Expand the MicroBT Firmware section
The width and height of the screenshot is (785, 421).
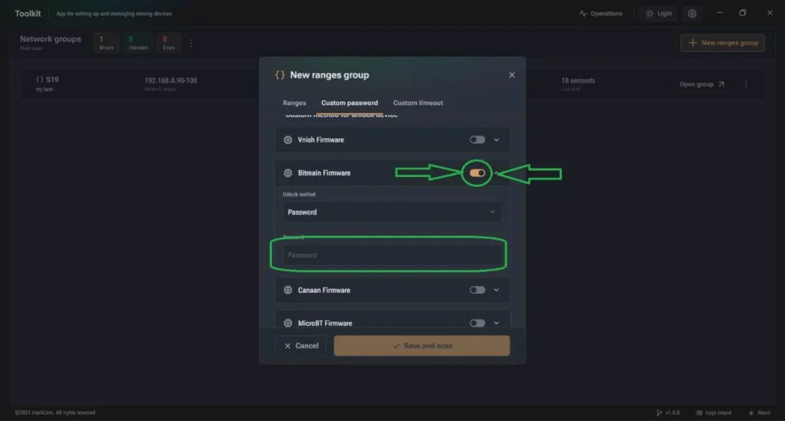[x=496, y=323]
